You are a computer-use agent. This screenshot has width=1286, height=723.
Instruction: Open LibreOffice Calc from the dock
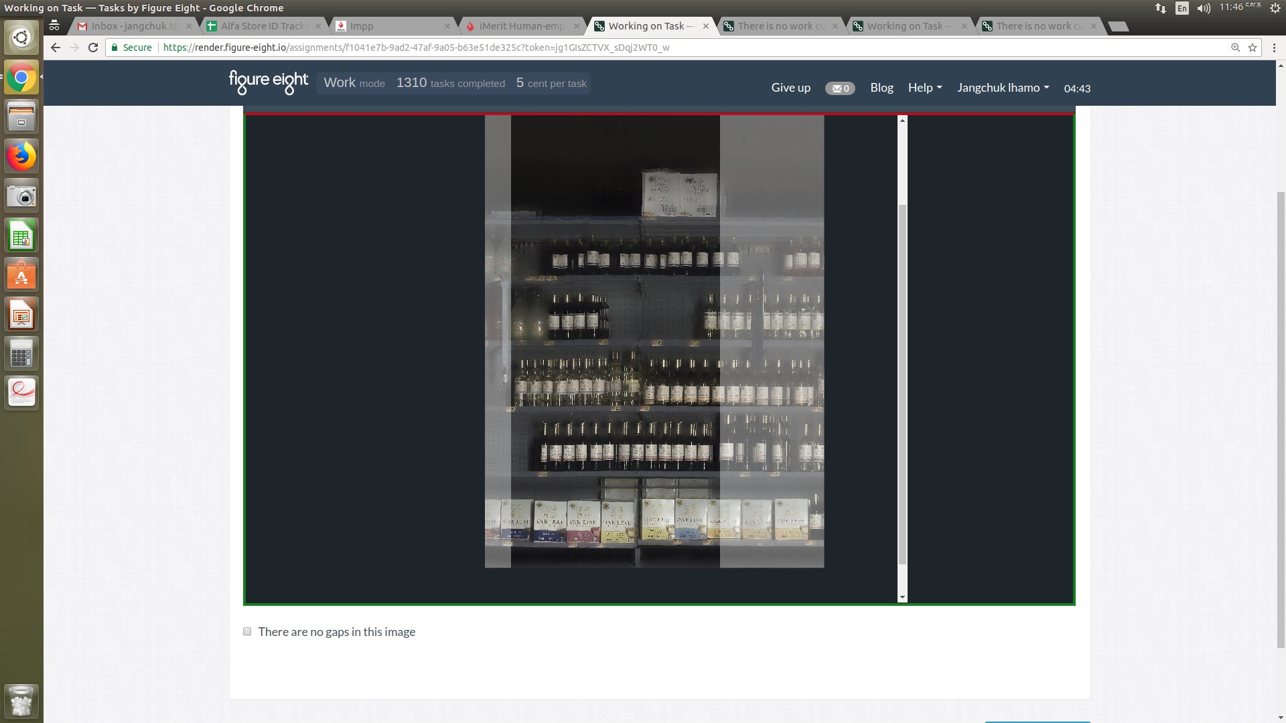point(21,236)
